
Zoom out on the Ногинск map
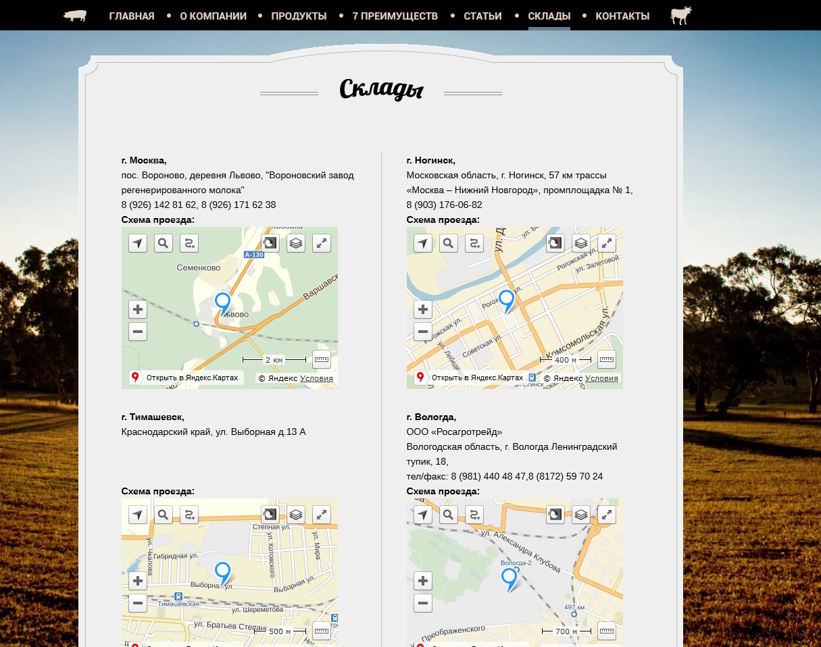click(x=423, y=332)
